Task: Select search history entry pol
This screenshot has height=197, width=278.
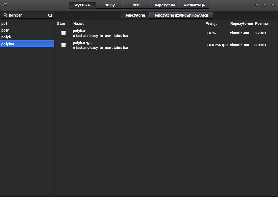Action: pyautogui.click(x=27, y=24)
